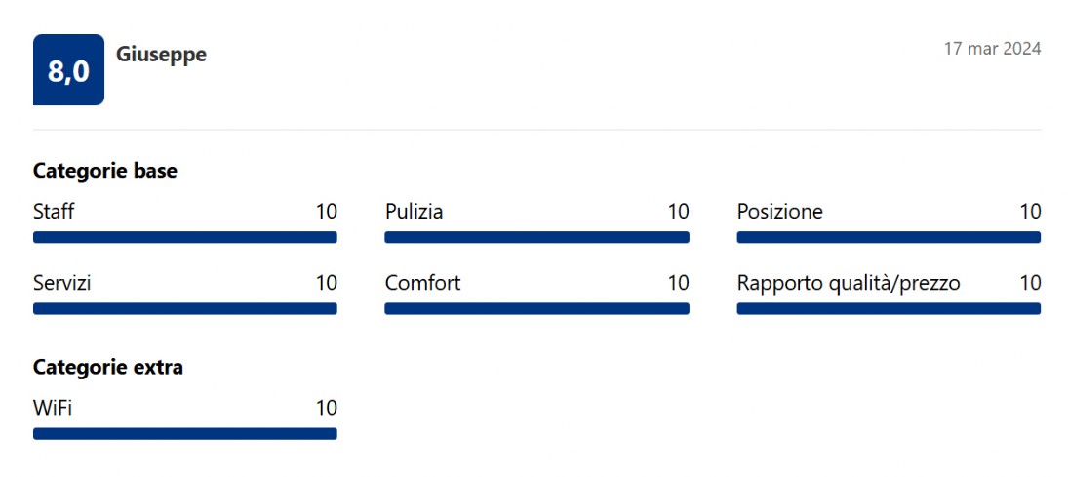The width and height of the screenshot is (1068, 477).
Task: Click the WiFi score value 10
Action: (327, 409)
